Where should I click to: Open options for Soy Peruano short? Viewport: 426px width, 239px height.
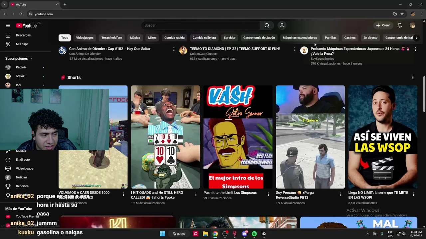click(x=340, y=195)
